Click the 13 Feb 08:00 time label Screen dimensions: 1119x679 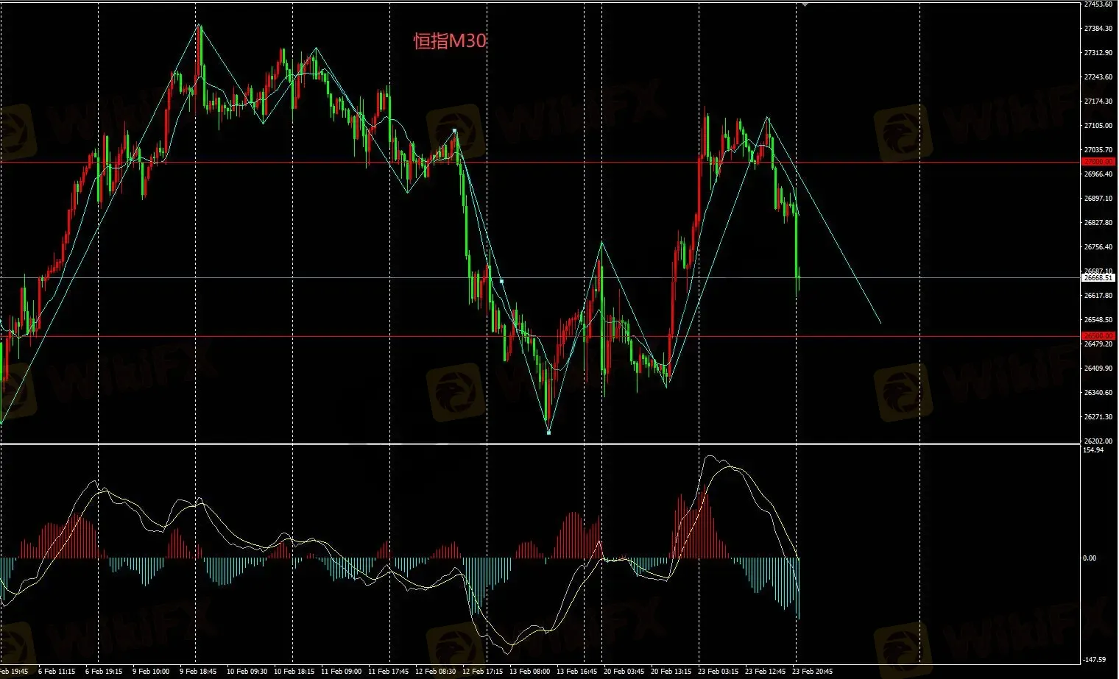point(529,671)
